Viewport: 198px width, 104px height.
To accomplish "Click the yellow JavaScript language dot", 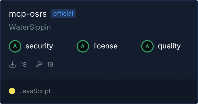I will click(x=12, y=91).
